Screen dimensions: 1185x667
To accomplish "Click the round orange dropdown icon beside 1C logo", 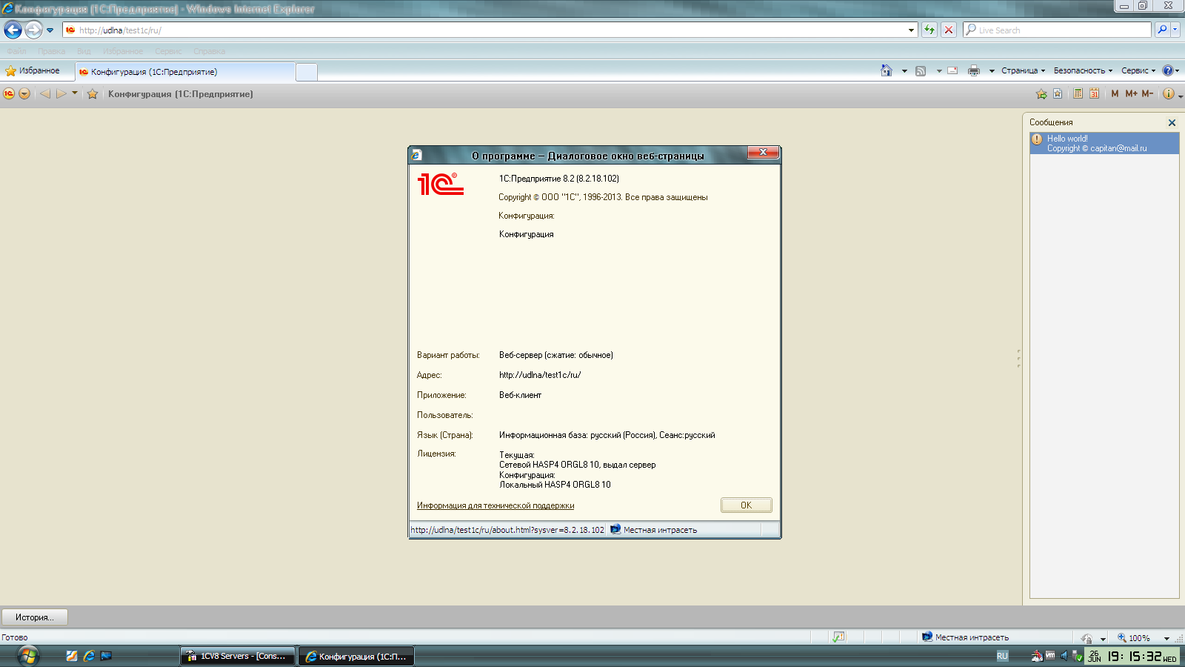I will (24, 94).
